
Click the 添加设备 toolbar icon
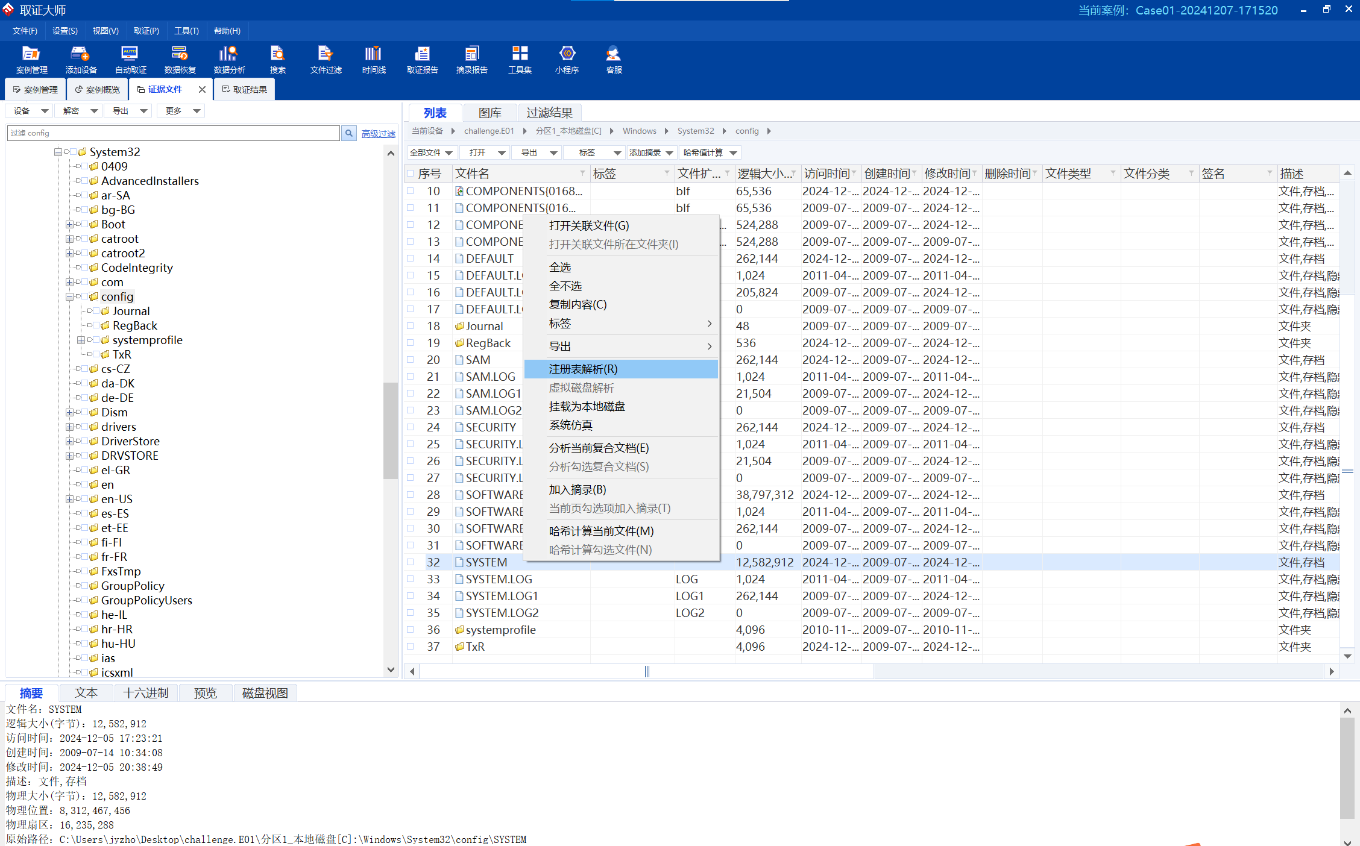click(x=81, y=60)
